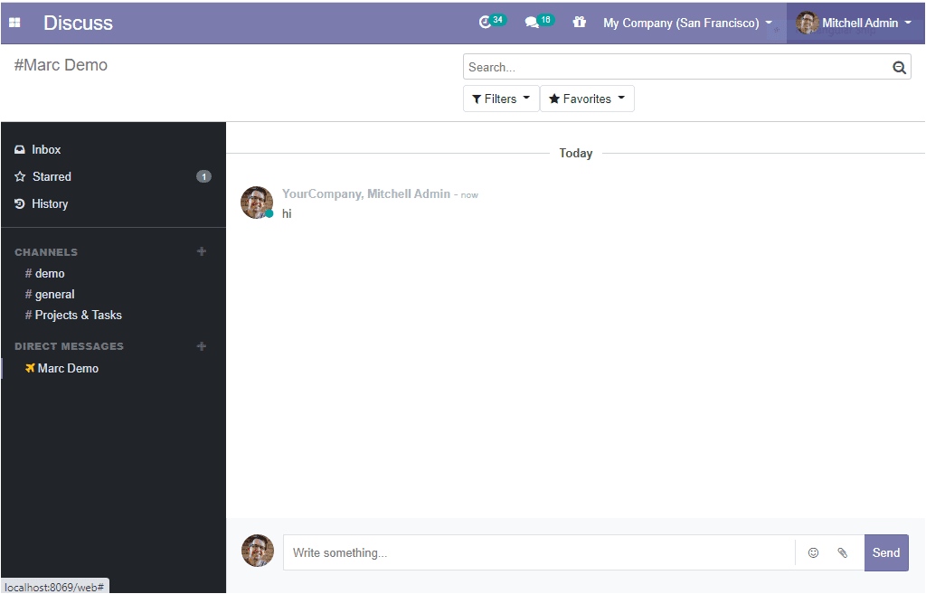Add a new channel with plus icon
This screenshot has height=594, width=926.
point(202,251)
